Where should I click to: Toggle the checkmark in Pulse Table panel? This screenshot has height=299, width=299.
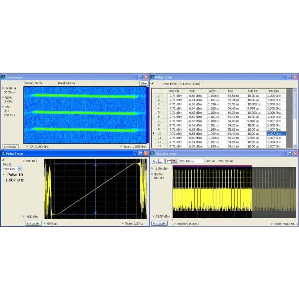point(153,84)
